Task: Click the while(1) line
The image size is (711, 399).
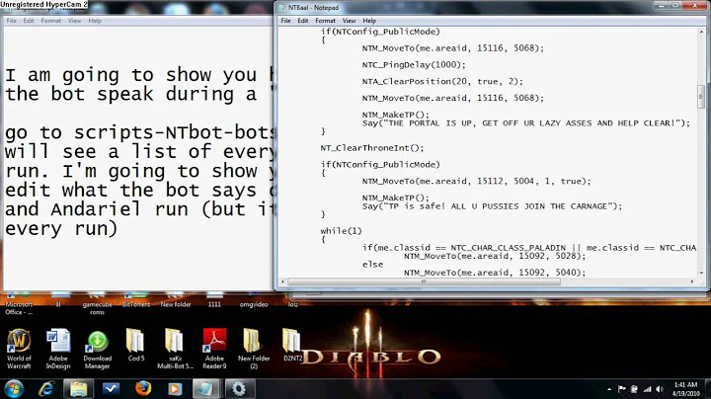Action: point(341,231)
